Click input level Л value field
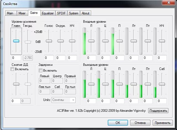177x130 pixels. pyautogui.click(x=91, y=58)
